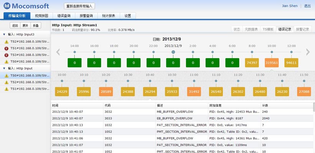This screenshot has width=315, height=153.
Task: Select the green 0 box under 6:00
Action: (x=232, y=63)
